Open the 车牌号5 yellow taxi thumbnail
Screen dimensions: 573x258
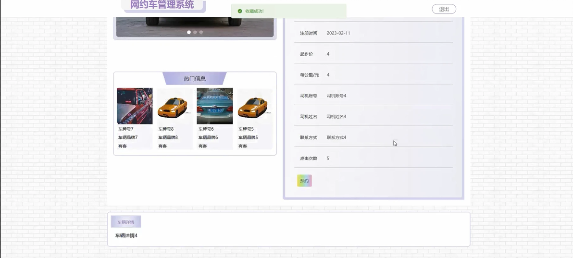click(x=255, y=106)
